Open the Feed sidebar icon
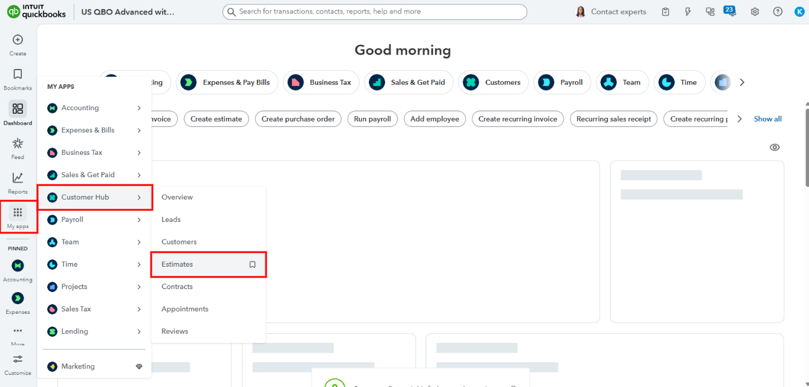809x387 pixels. 18,144
